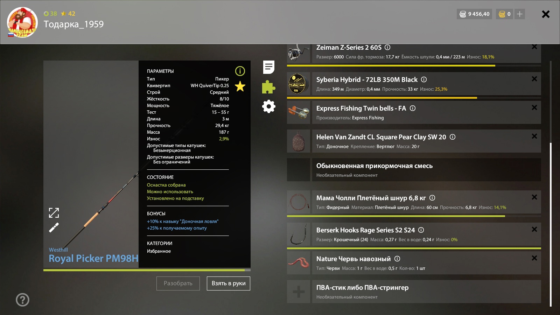Screen dimensions: 560x315
Task: Show info for Zeiman Z-Series 2 60S
Action: point(387,47)
